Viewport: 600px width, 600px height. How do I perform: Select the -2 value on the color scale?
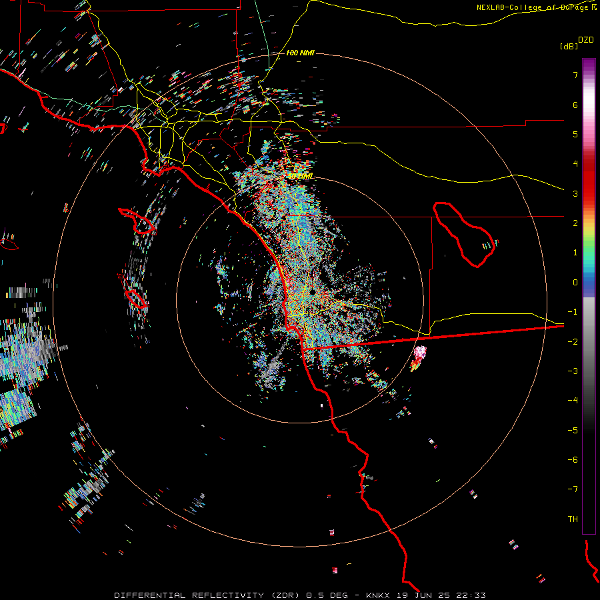[573, 342]
